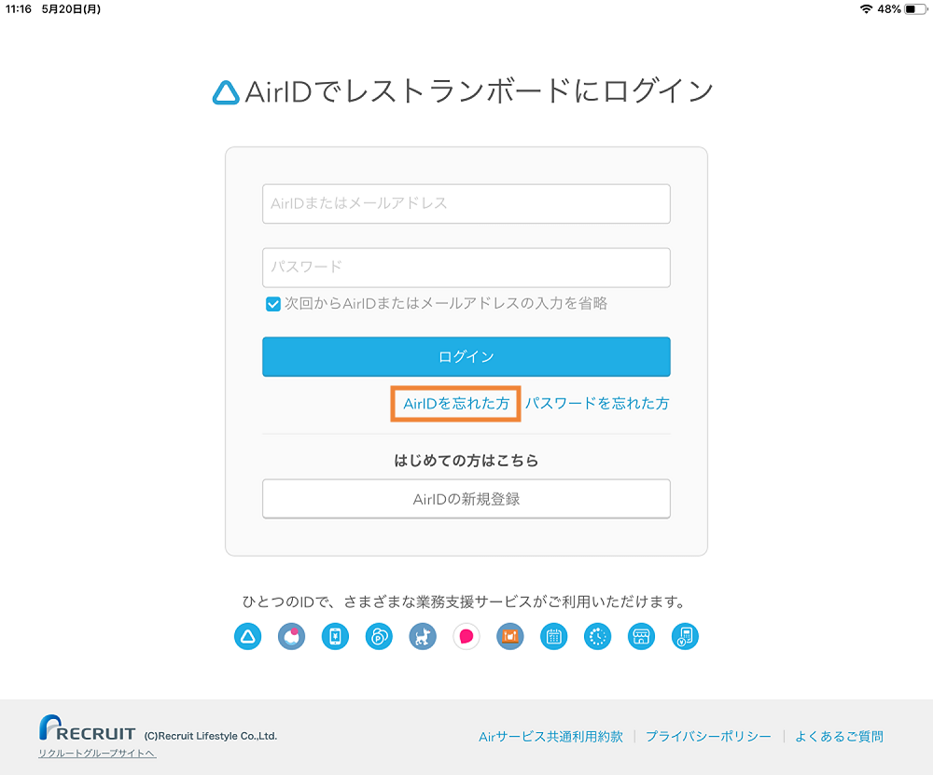Click the smartphone yen payment service icon
Image resolution: width=933 pixels, height=775 pixels.
click(x=335, y=636)
